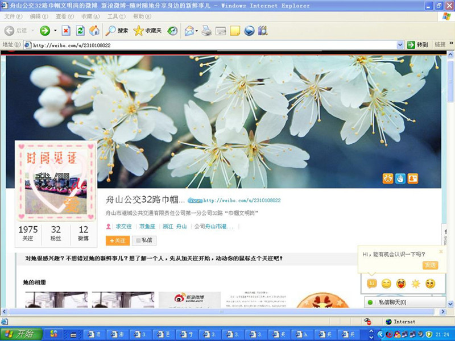
Task: Select the yellow smiling emoji in greeting box
Action: [386, 284]
